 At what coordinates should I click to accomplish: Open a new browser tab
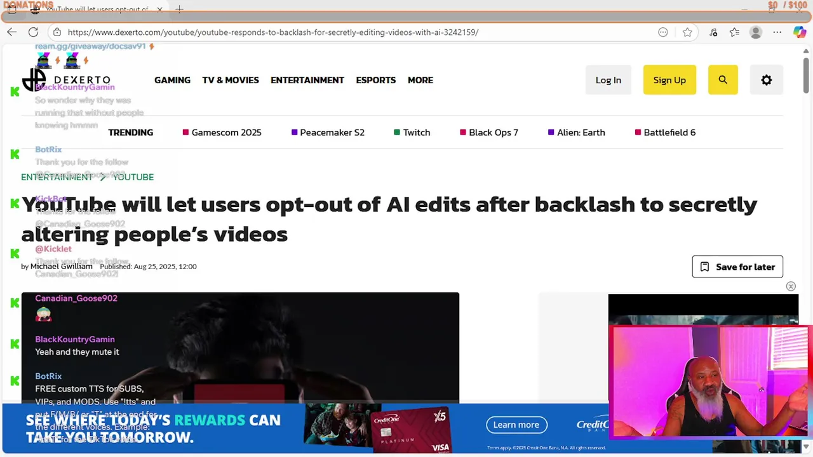(x=179, y=9)
